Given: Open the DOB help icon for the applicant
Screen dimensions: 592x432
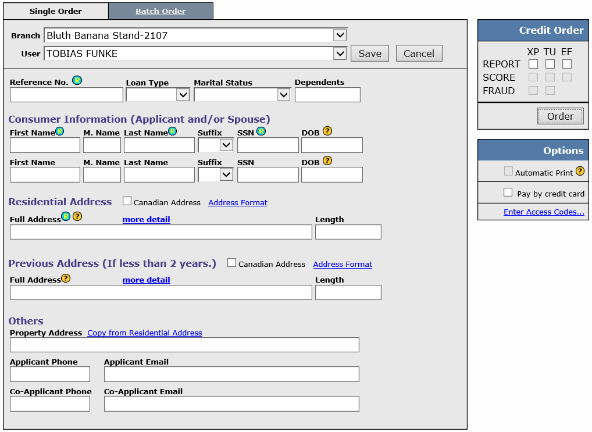Looking at the screenshot, I should click(x=327, y=131).
